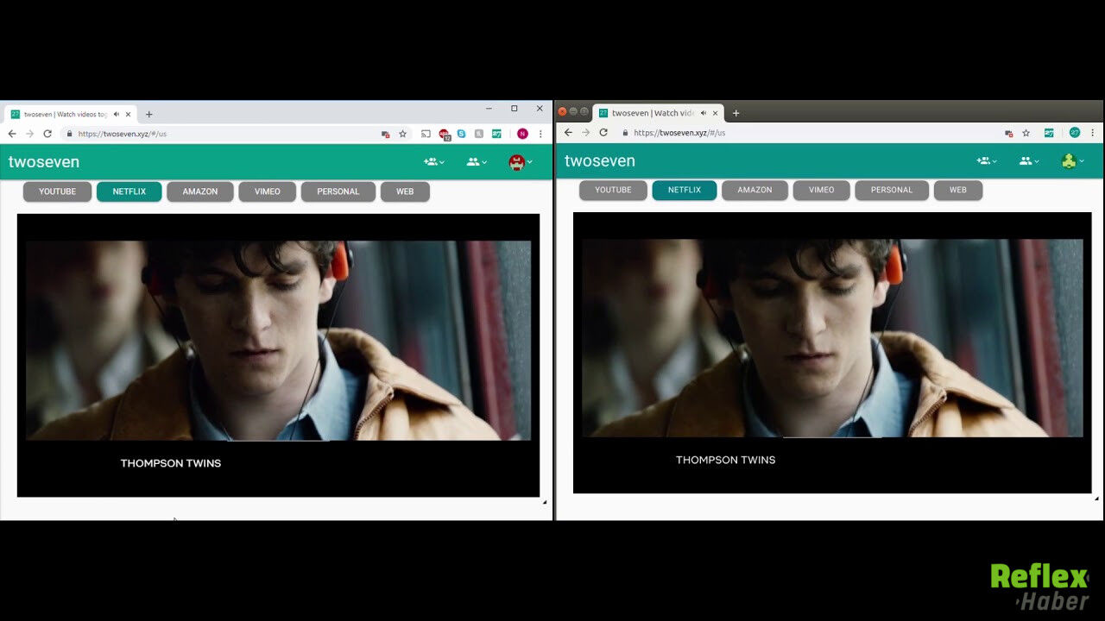Image resolution: width=1105 pixels, height=621 pixels.
Task: Select the VIMEO tab in the left window
Action: pos(268,191)
